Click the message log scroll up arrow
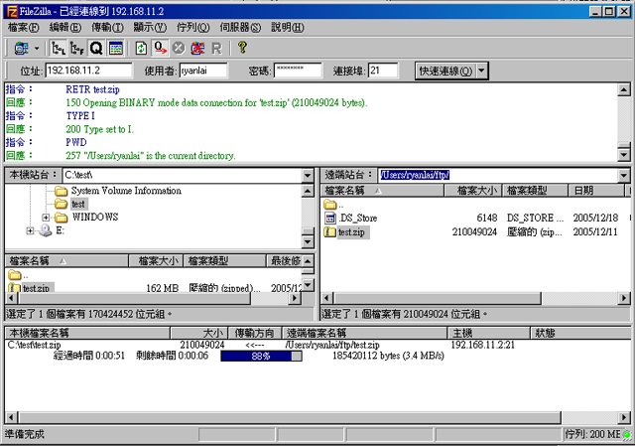 pyautogui.click(x=624, y=89)
